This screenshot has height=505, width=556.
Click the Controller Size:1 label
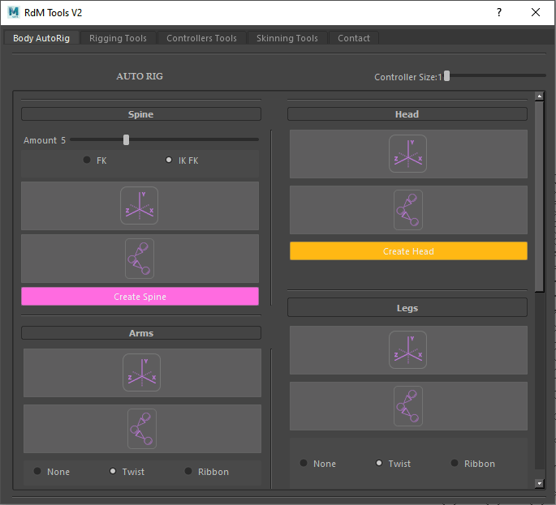click(x=408, y=77)
